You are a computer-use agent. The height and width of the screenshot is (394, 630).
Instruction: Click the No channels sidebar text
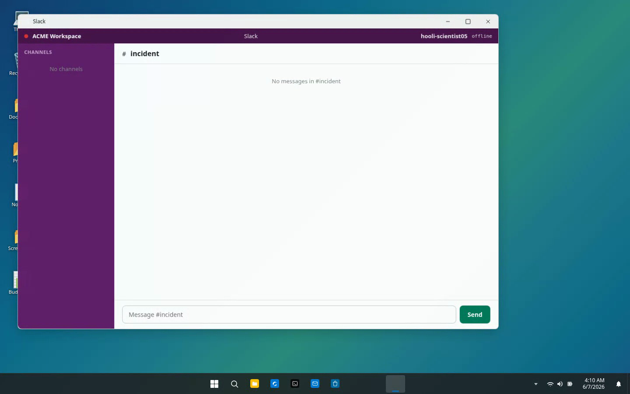[66, 69]
